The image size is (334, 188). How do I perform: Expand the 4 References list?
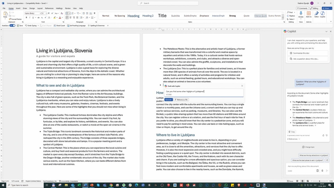pos(293,139)
